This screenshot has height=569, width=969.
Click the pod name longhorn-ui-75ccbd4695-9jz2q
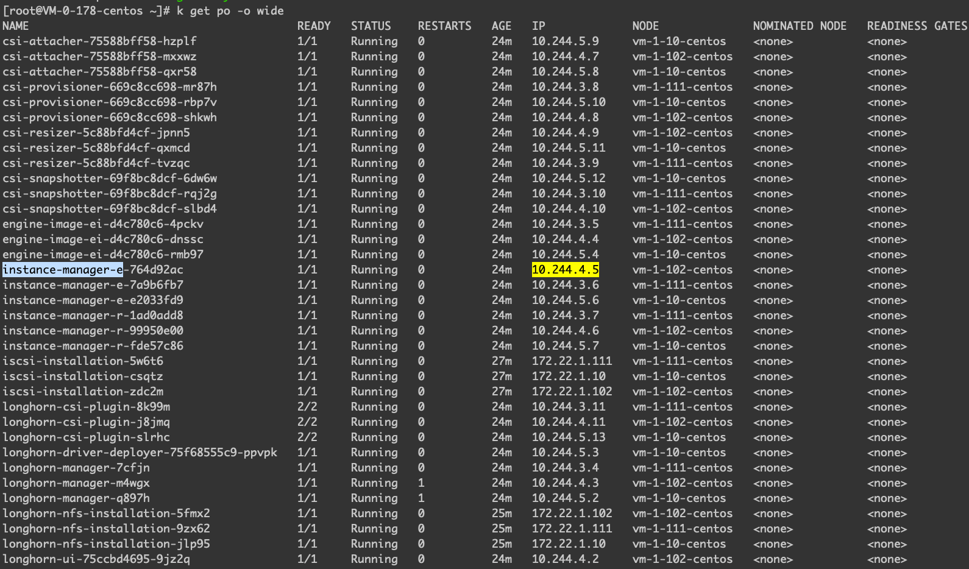click(96, 559)
